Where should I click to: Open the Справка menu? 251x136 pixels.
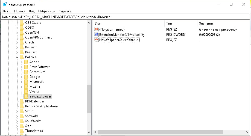[65, 11]
